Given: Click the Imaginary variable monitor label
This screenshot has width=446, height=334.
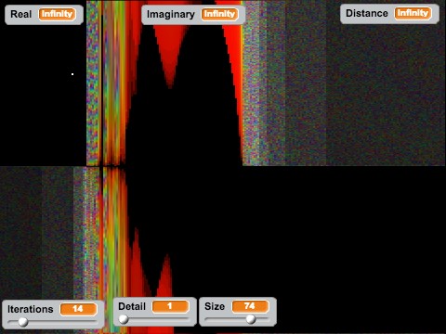Looking at the screenshot, I should point(171,14).
